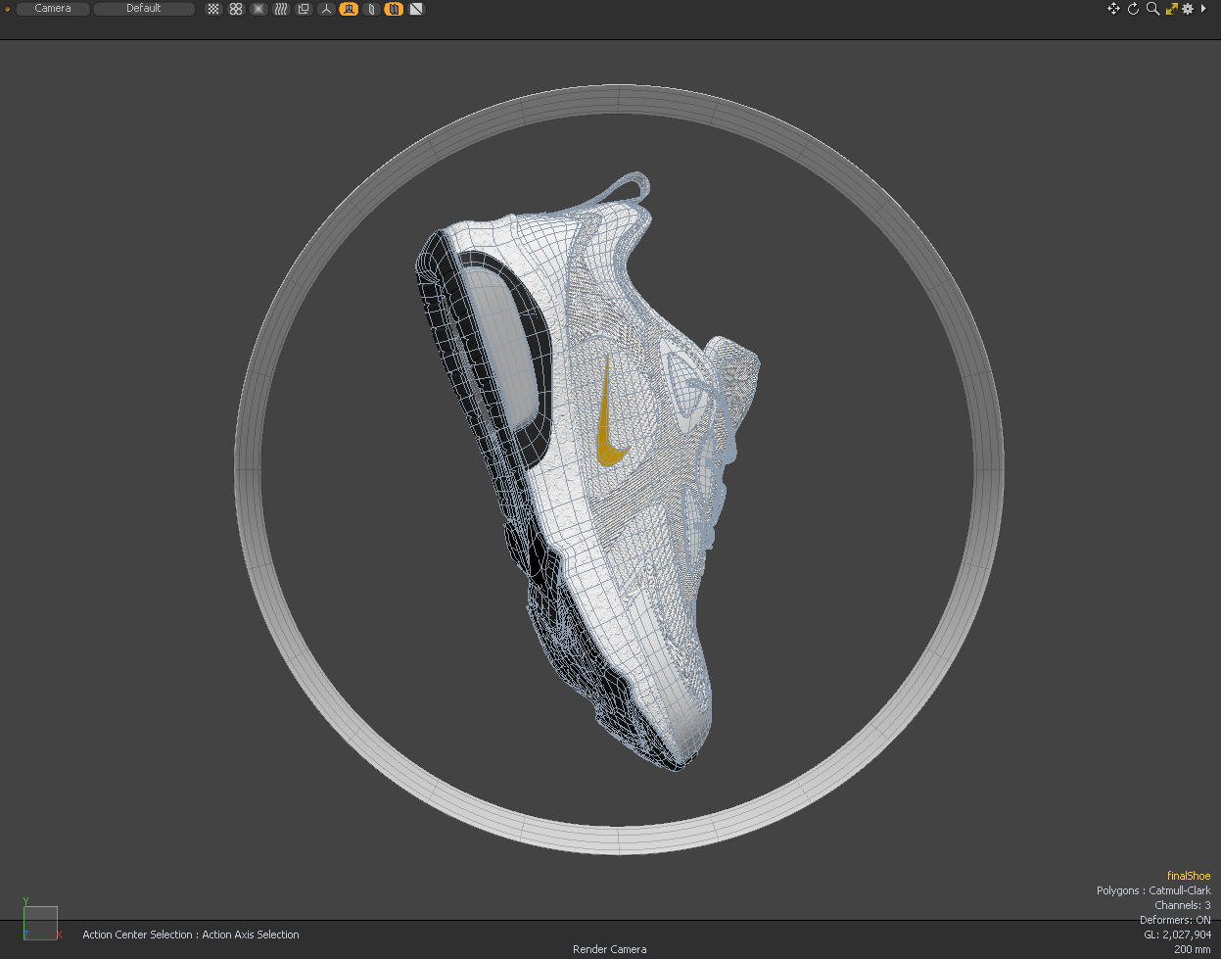Open the Camera view type dropdown
Screen dimensions: 1221x959
53,9
